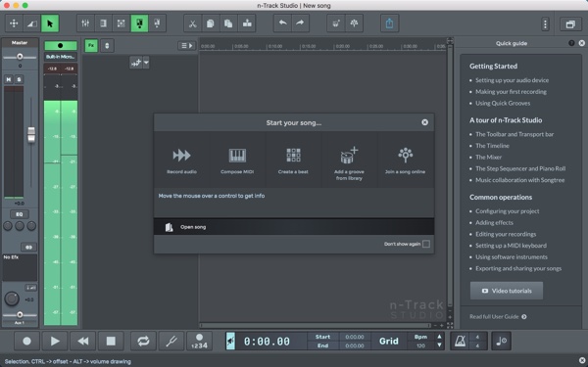Open the track list menu with arrow
This screenshot has width=588, height=367.
coord(187,46)
